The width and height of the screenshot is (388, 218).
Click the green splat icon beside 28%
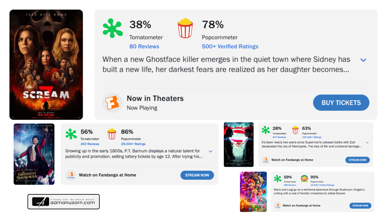point(266,130)
